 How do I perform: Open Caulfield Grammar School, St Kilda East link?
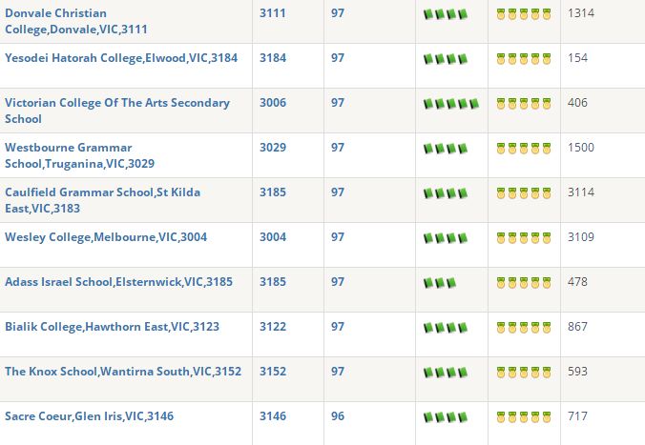(x=103, y=200)
